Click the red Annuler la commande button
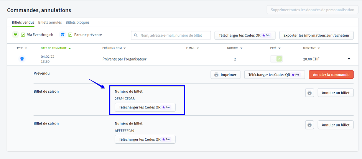The image size is (362, 159). click(331, 75)
